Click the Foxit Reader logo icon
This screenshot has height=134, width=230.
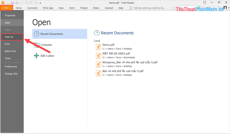click(x=3, y=3)
